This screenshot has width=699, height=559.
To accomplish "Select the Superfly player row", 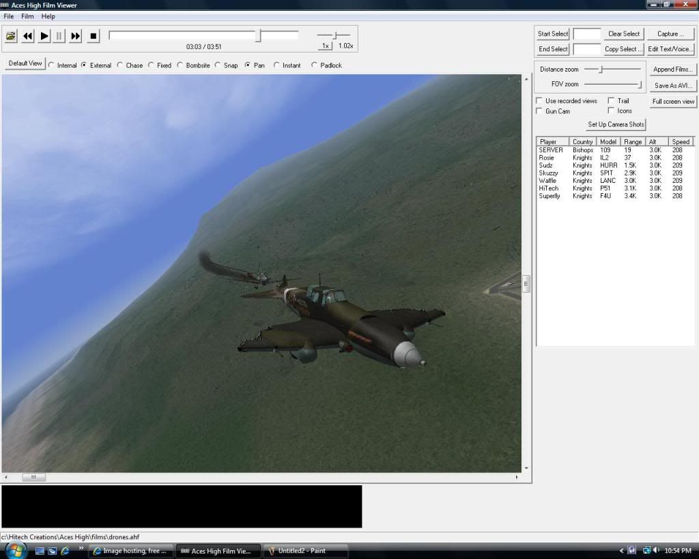I will coord(615,196).
